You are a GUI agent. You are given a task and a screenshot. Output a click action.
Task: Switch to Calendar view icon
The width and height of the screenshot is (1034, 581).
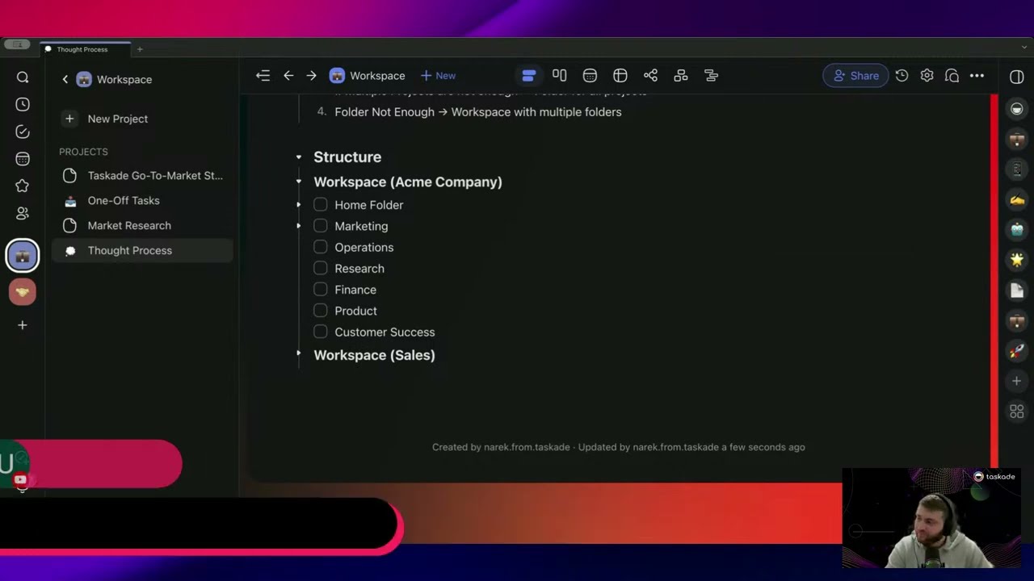pos(590,75)
